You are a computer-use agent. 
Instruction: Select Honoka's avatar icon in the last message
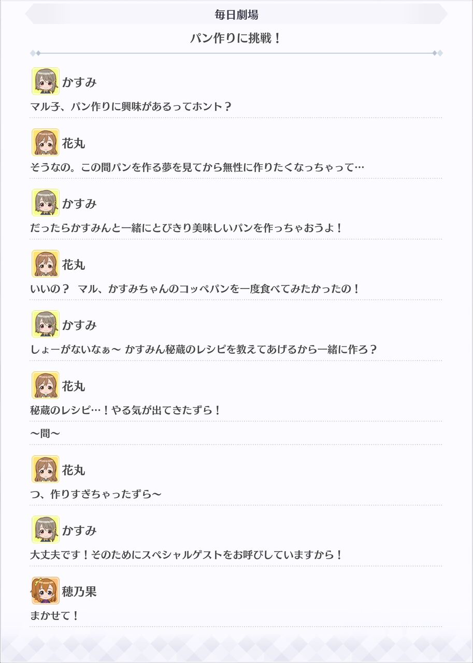click(x=46, y=590)
